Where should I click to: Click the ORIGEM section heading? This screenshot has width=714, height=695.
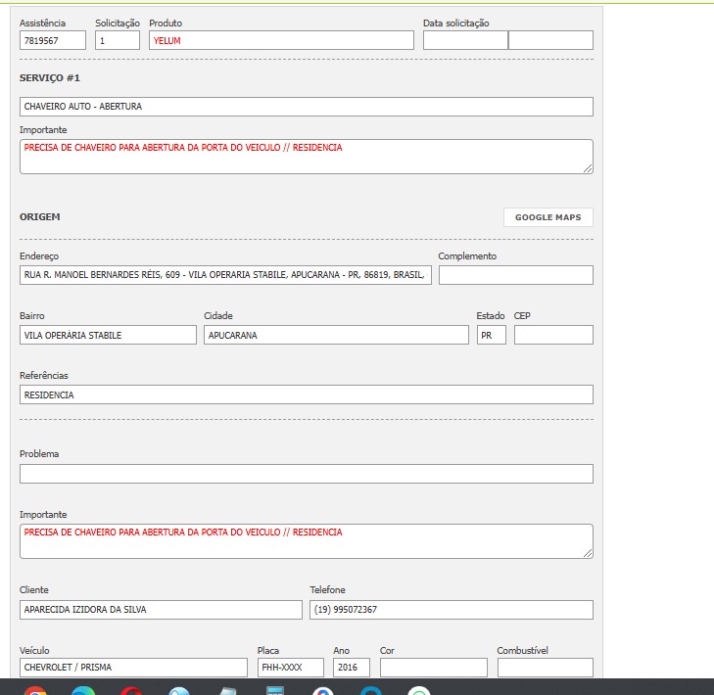point(39,216)
